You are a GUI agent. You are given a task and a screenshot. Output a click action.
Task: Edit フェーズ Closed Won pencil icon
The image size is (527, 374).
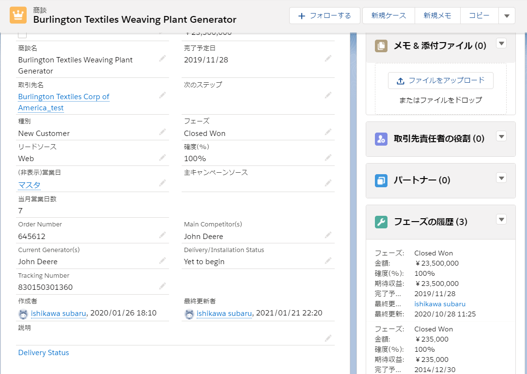[328, 132]
